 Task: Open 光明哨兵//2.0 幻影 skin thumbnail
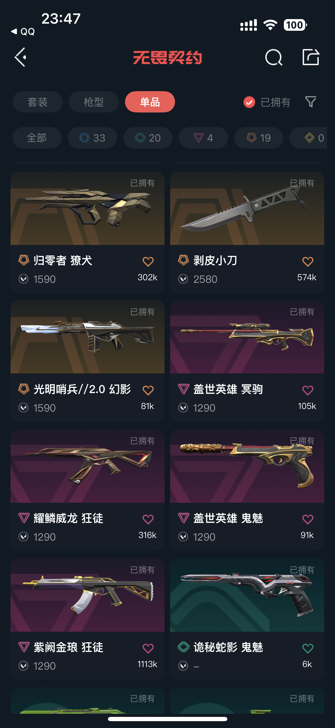[x=88, y=337]
